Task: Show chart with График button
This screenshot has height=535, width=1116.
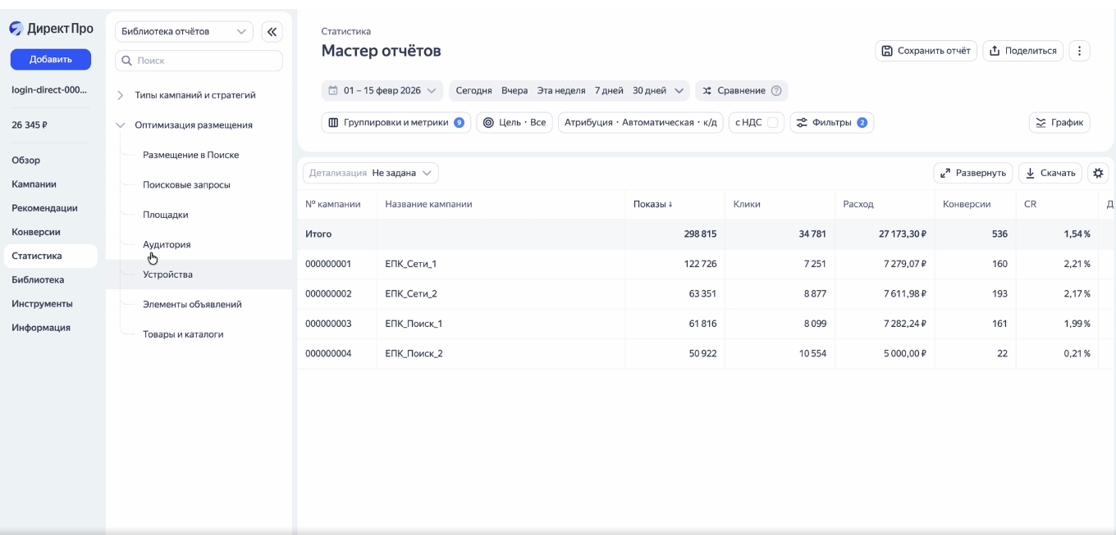Action: click(1059, 123)
